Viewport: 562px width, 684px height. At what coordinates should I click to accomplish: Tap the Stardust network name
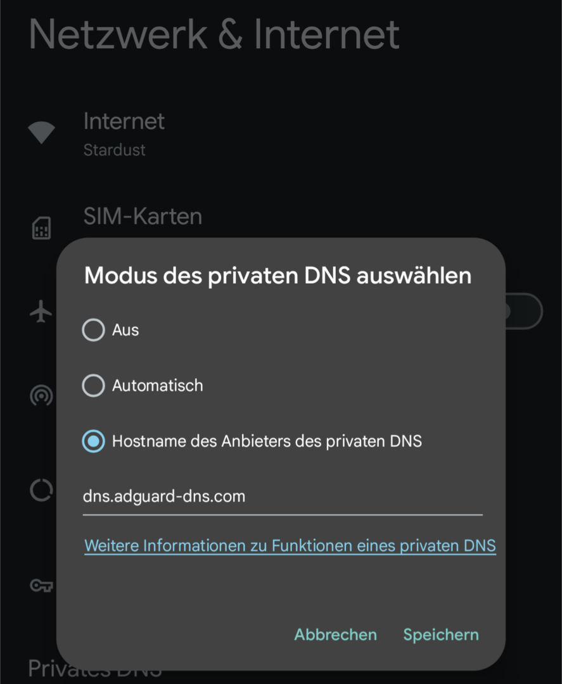click(x=114, y=150)
